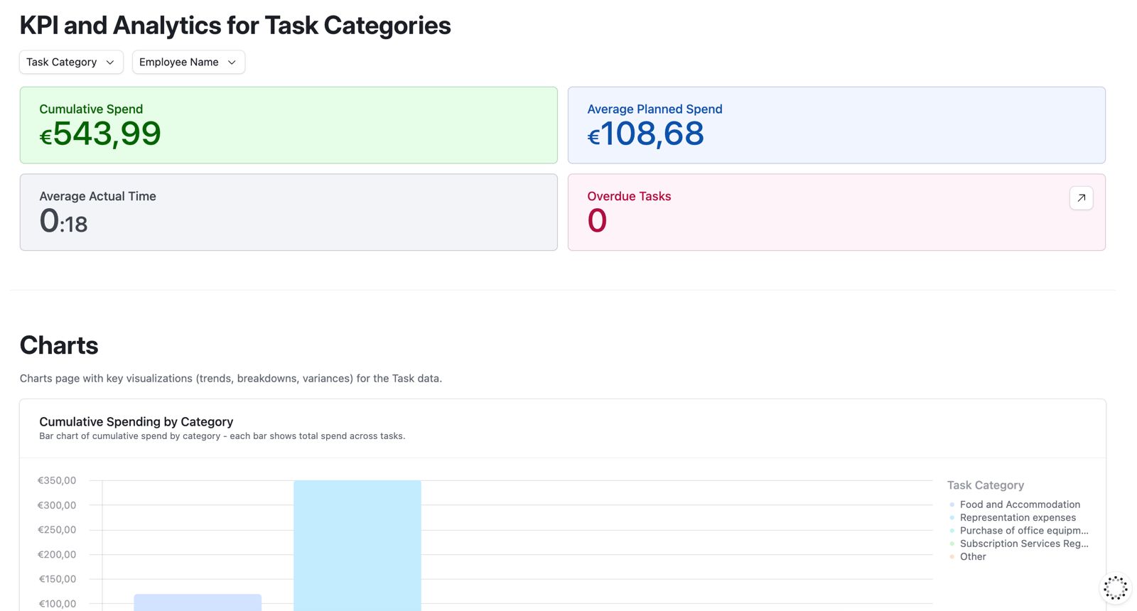Click the €200,00 axis label

(57, 554)
